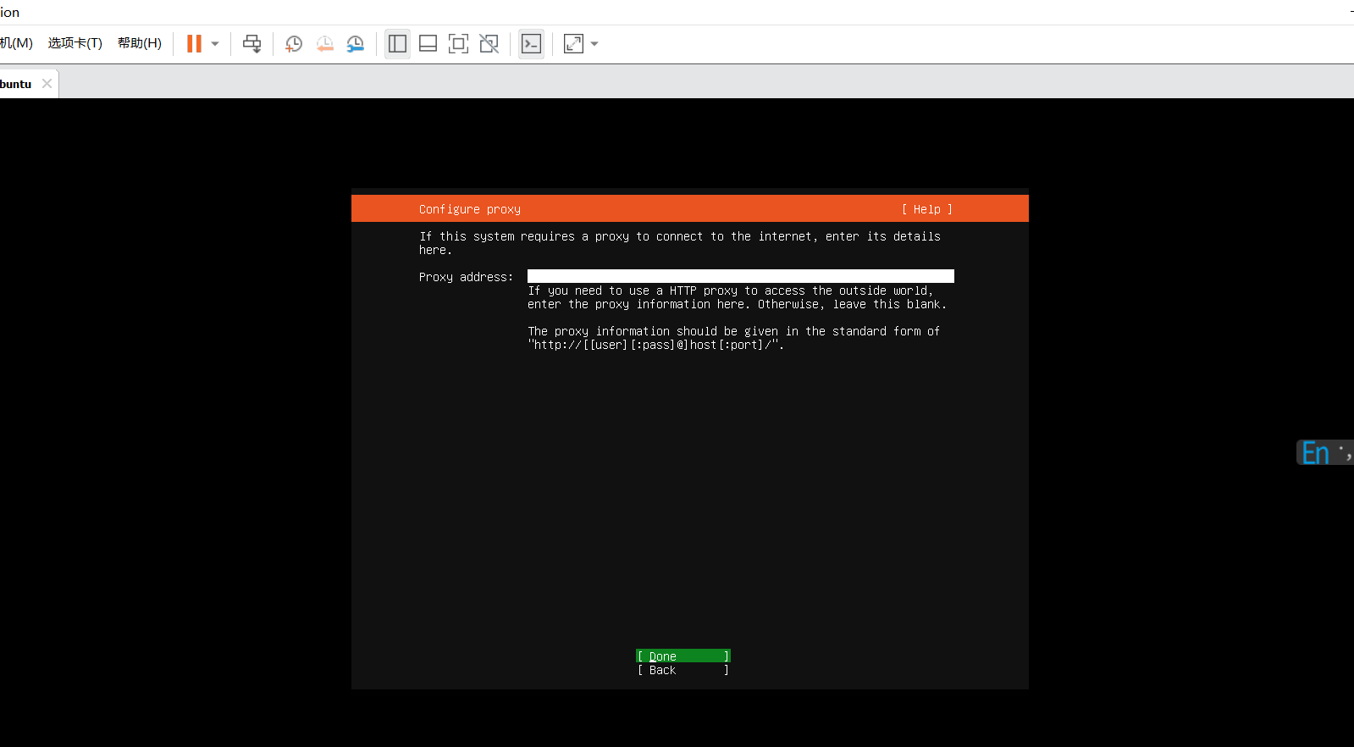This screenshot has height=747, width=1354.
Task: Toggle the thumbnail bar view
Action: tap(428, 43)
